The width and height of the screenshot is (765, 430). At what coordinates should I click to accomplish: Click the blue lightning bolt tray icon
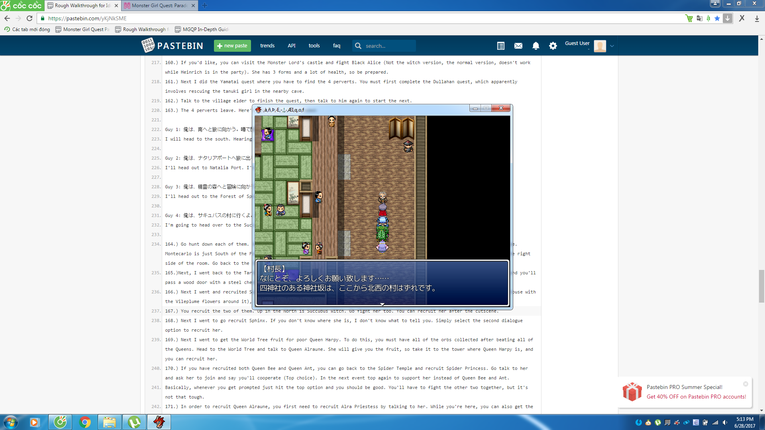(x=639, y=422)
